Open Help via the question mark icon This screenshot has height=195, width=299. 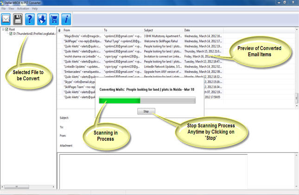point(30,19)
